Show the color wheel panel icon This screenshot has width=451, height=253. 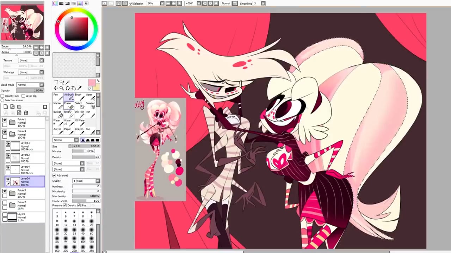[x=55, y=4]
